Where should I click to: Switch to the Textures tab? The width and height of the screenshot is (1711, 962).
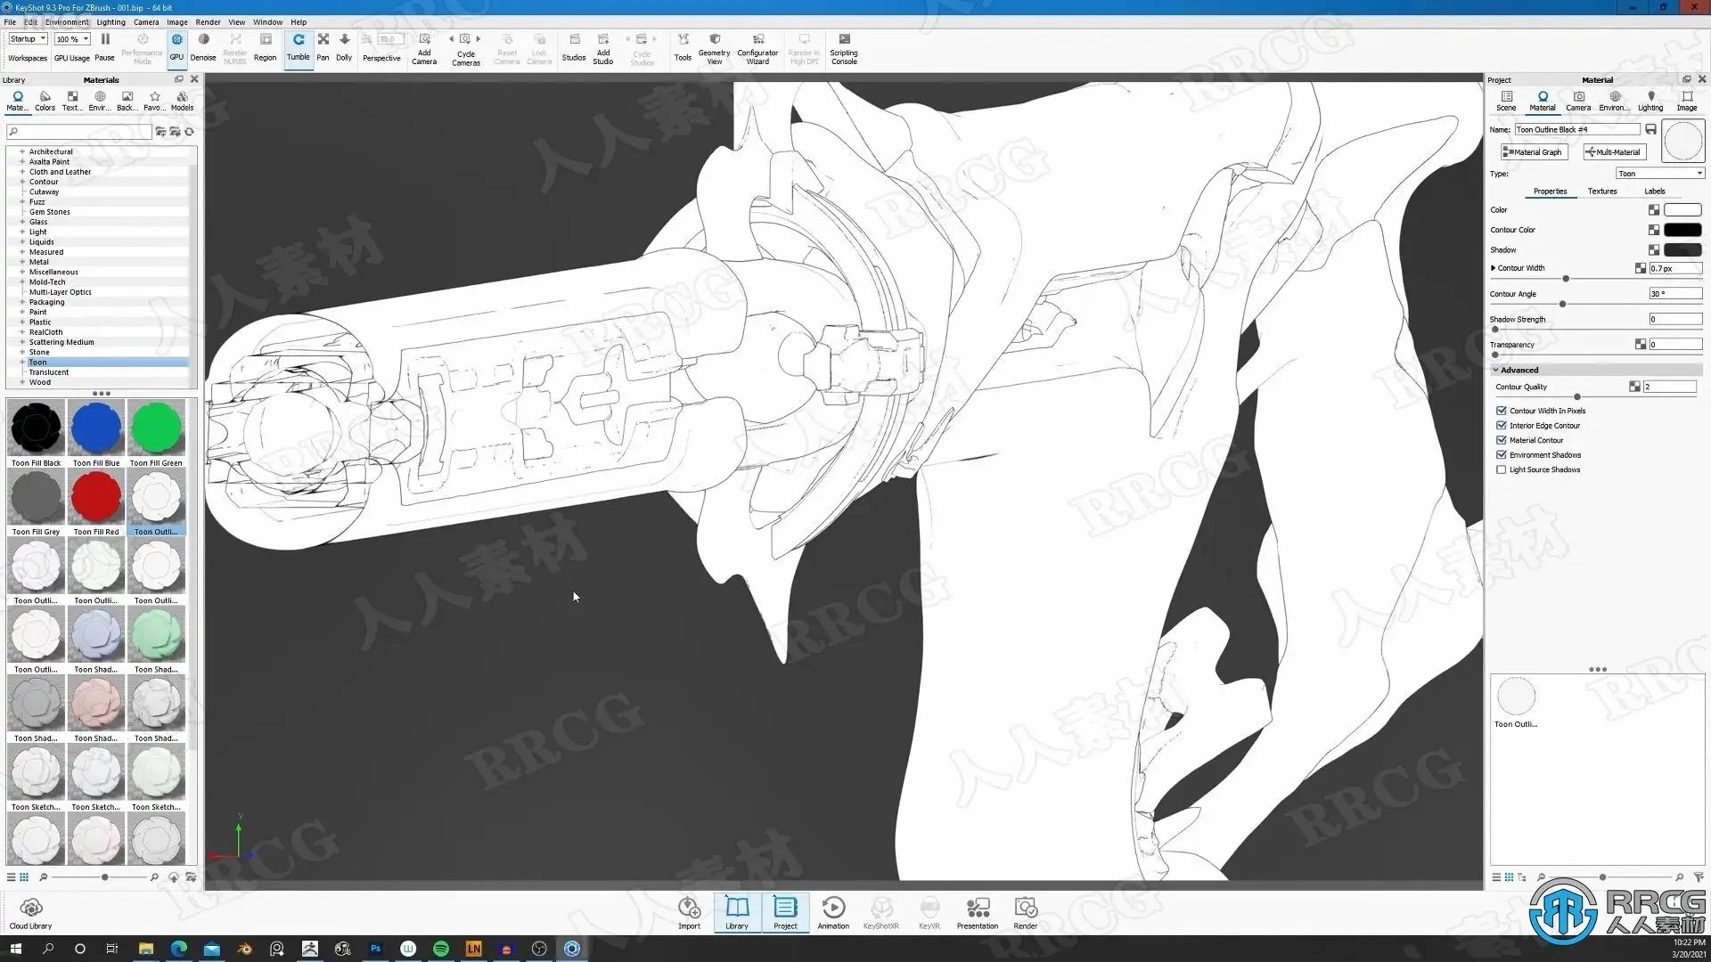click(1601, 192)
